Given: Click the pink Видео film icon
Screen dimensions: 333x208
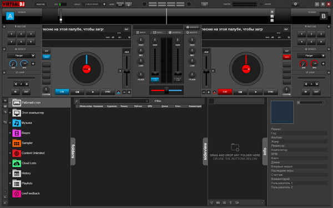Looking at the screenshot, I should click(17, 133).
